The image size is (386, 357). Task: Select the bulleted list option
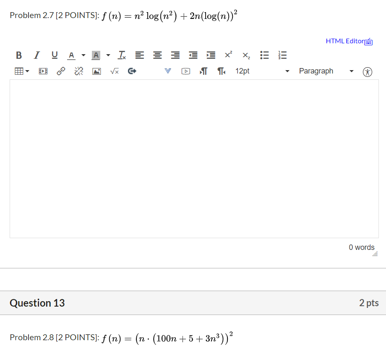[264, 55]
